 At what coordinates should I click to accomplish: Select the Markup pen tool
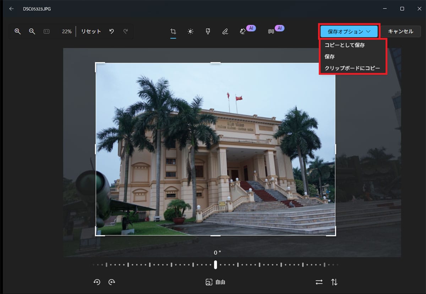click(225, 31)
